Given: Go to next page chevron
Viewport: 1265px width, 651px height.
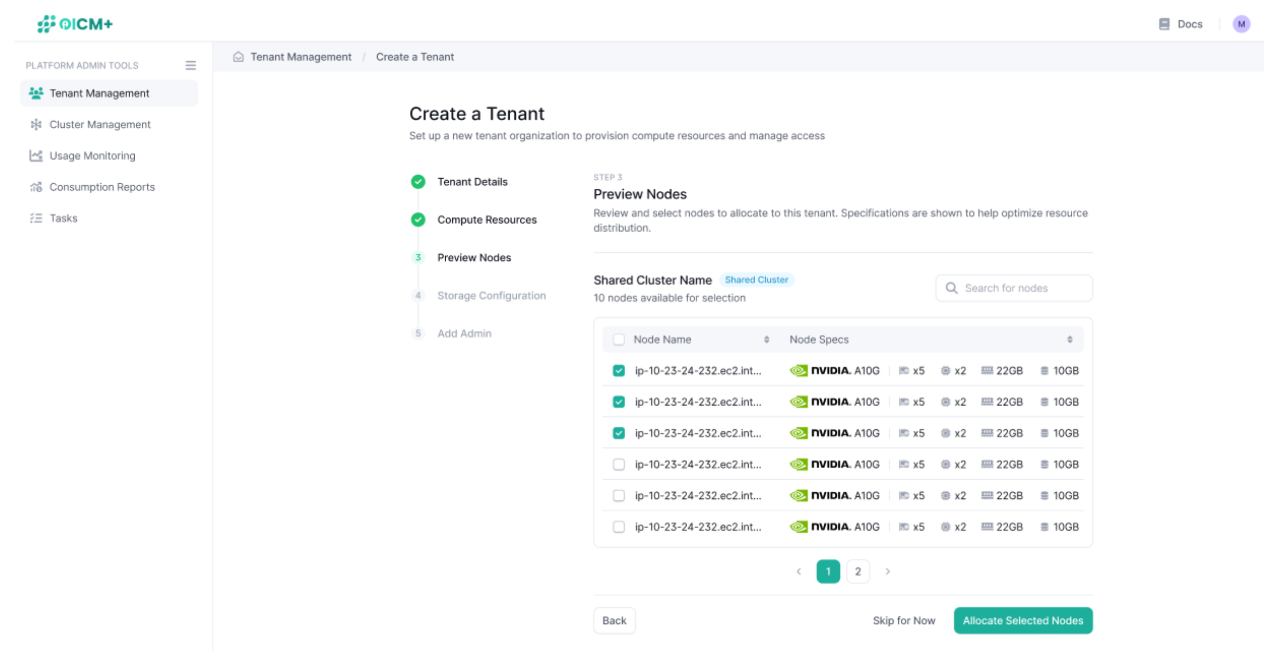Looking at the screenshot, I should [x=887, y=571].
